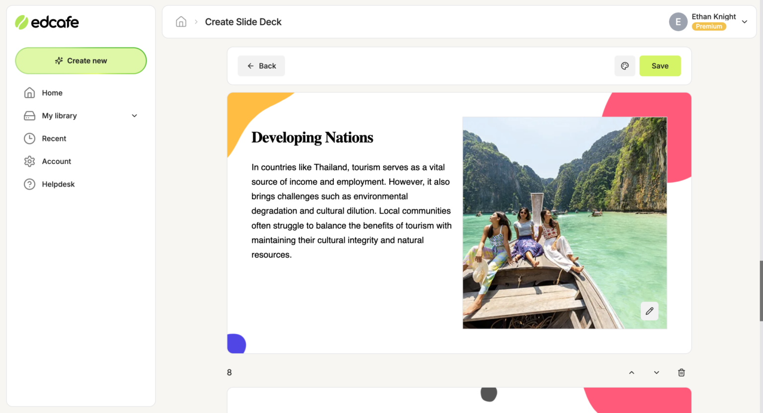Click the home breadcrumb icon
The height and width of the screenshot is (413, 763).
[181, 21]
